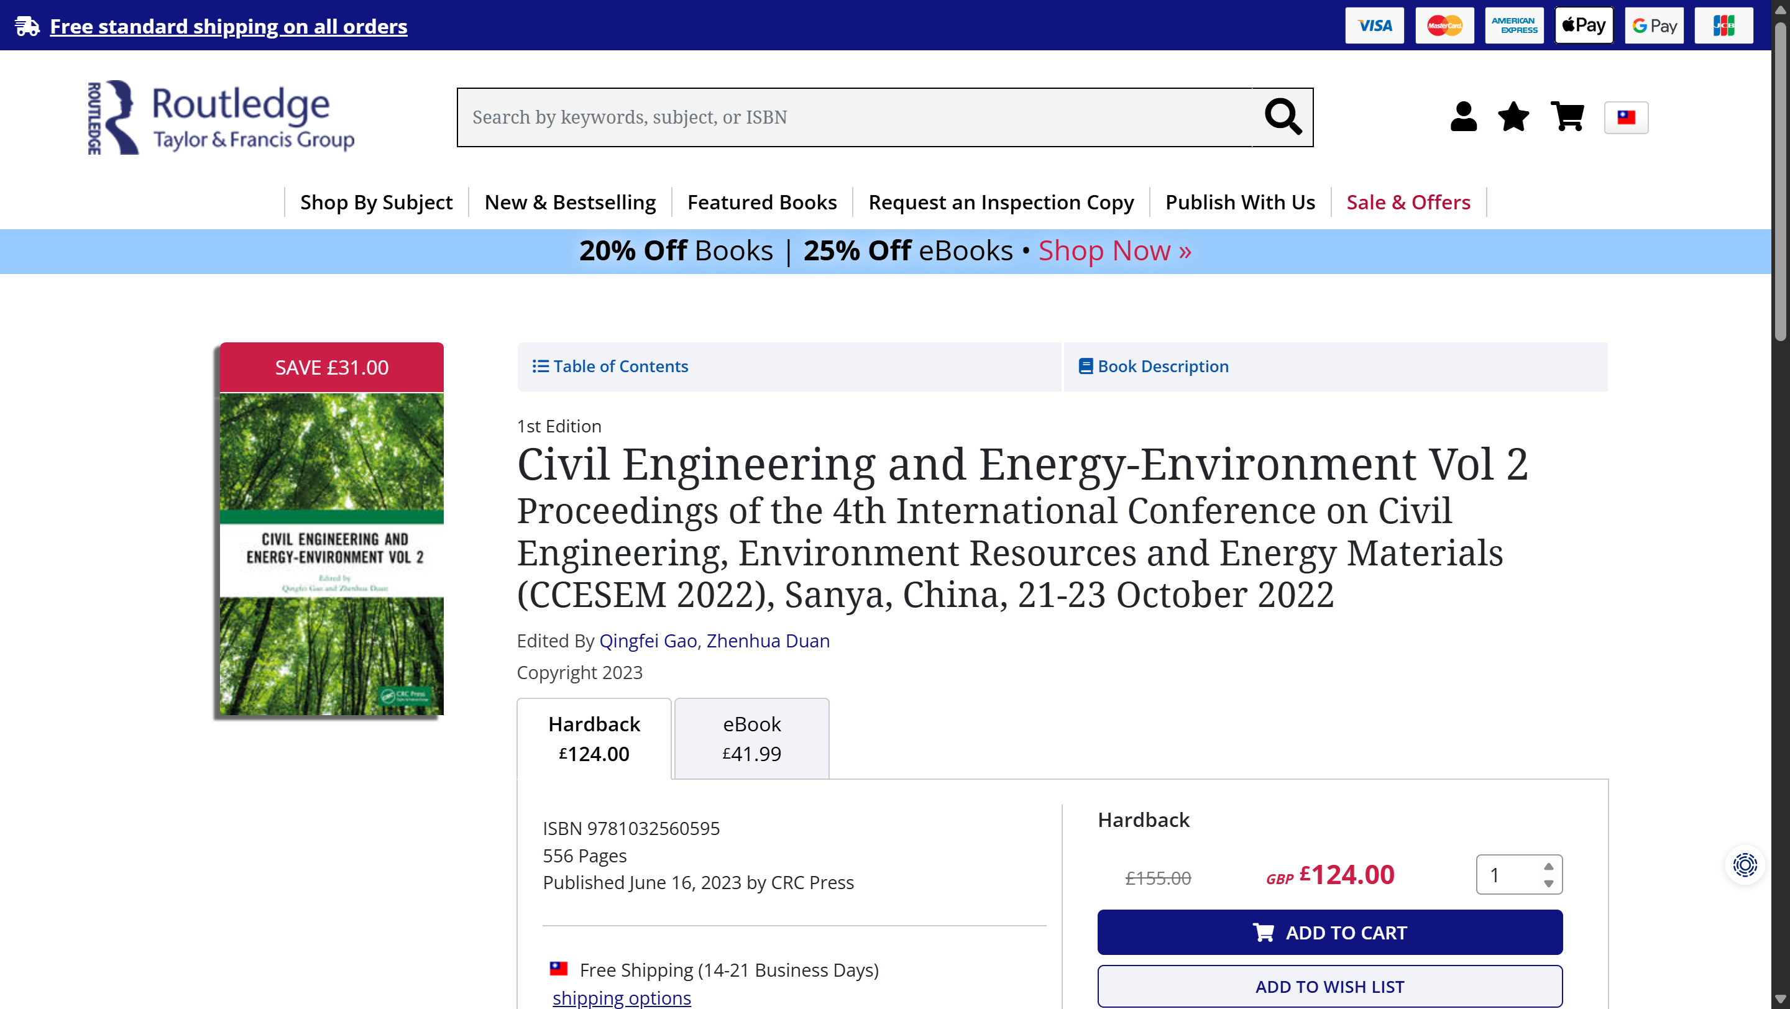Open the privacy settings fingerprint icon
Screen dimensions: 1790x1009
1745,865
